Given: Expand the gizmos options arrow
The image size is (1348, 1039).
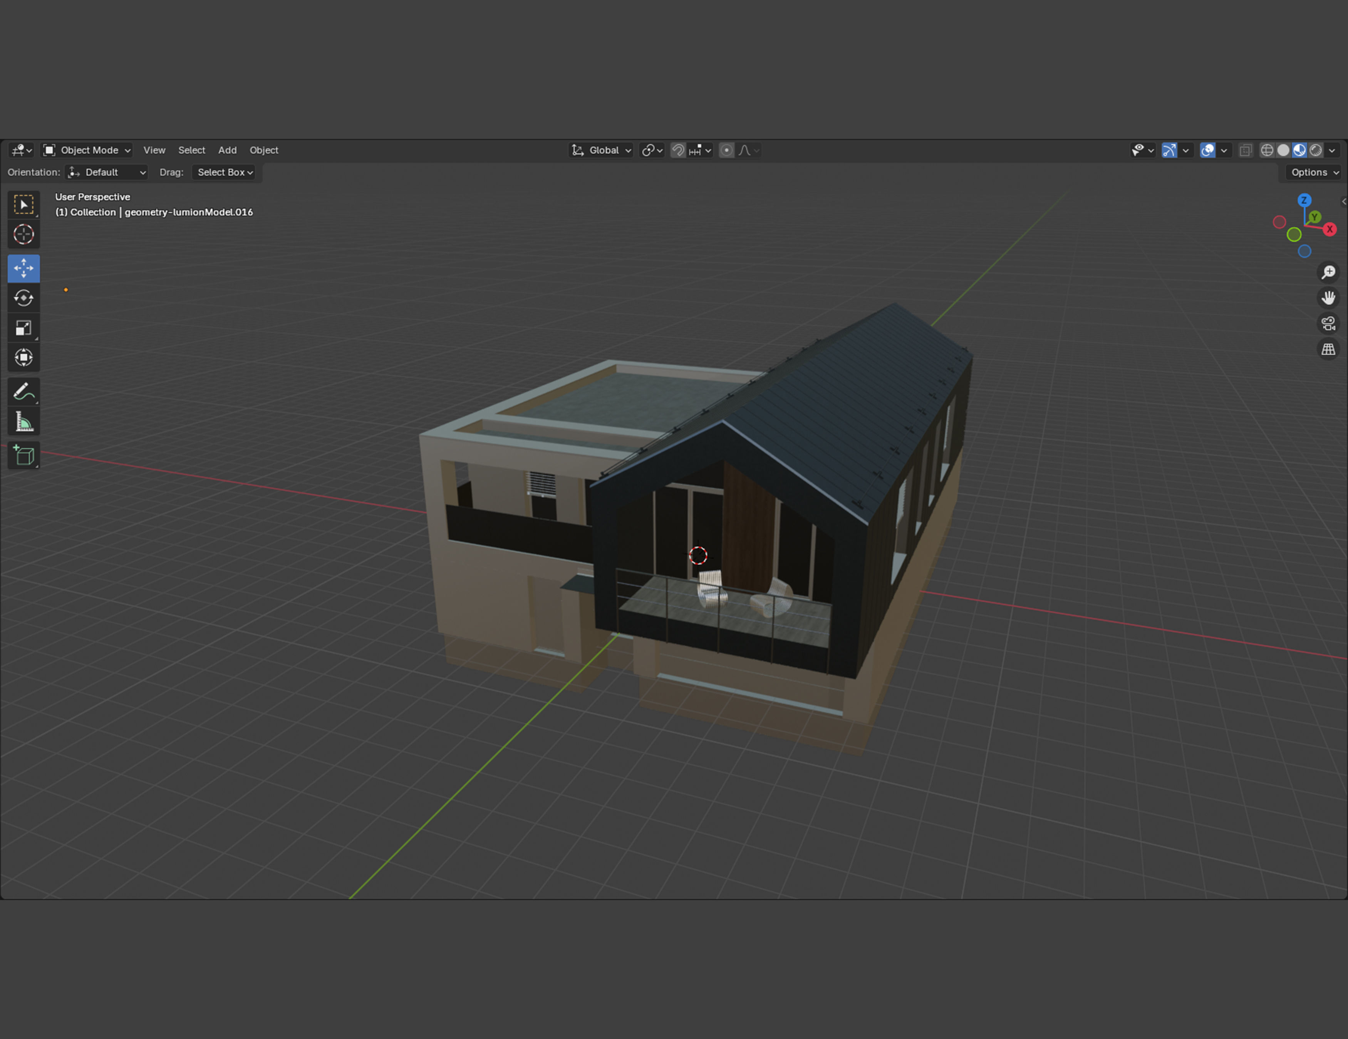Looking at the screenshot, I should (x=1185, y=150).
